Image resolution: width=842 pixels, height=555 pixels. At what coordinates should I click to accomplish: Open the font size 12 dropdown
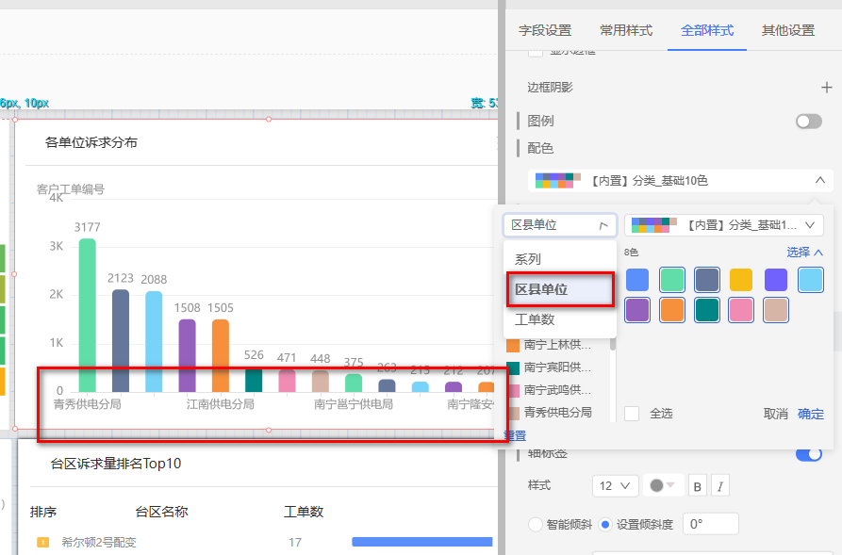pyautogui.click(x=615, y=486)
